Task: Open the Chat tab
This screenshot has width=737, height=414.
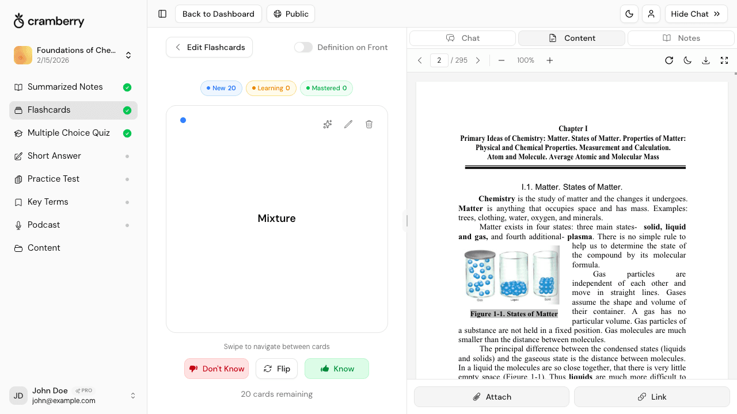Action: pyautogui.click(x=462, y=38)
